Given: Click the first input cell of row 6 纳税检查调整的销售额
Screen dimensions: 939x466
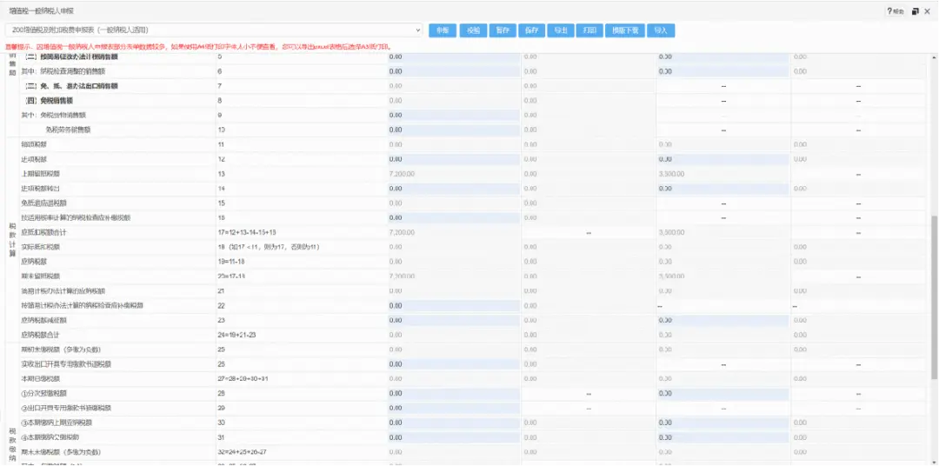Looking at the screenshot, I should (x=453, y=71).
